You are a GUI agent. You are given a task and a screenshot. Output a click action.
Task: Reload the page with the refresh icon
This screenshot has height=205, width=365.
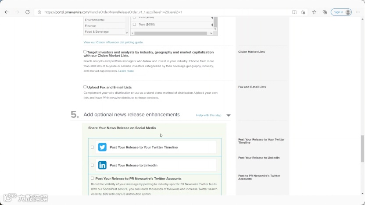click(x=28, y=12)
